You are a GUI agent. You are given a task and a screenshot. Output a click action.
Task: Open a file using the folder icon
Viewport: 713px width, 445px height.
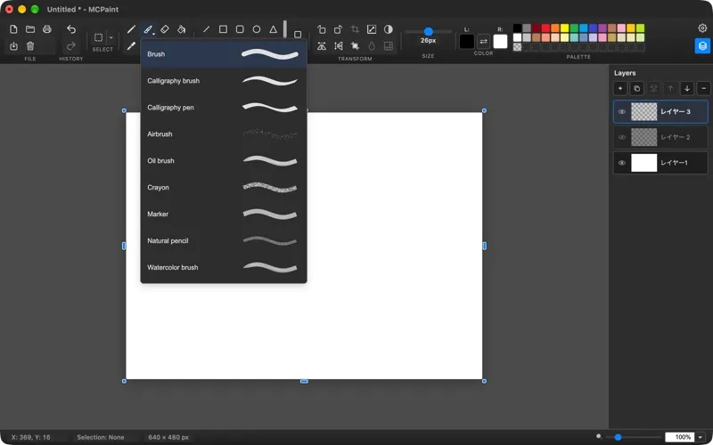point(30,29)
